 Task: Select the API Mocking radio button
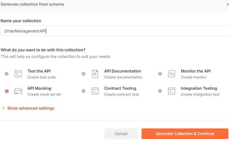(7, 91)
